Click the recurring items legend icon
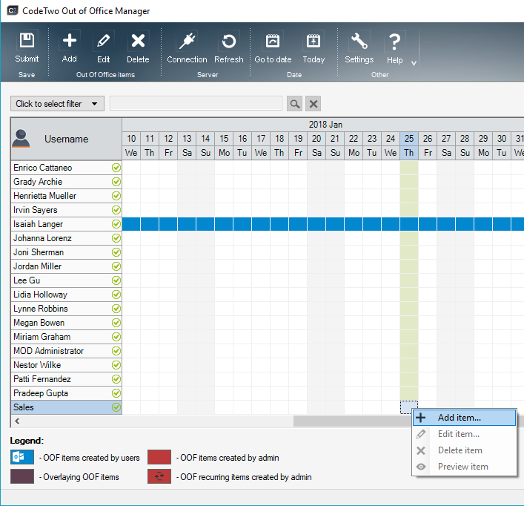 click(159, 476)
